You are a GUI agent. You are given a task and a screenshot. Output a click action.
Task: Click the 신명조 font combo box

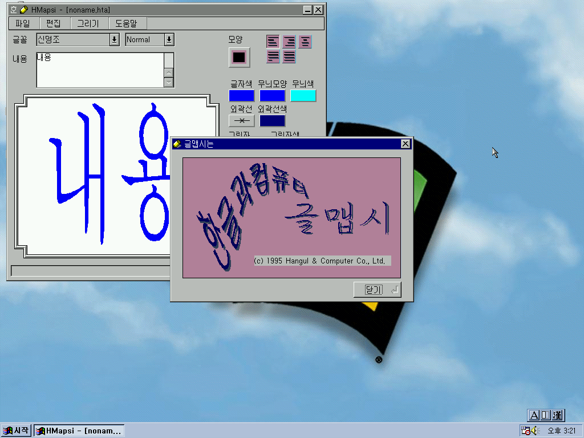(x=78, y=39)
